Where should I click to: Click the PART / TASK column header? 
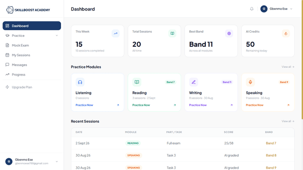click(174, 132)
